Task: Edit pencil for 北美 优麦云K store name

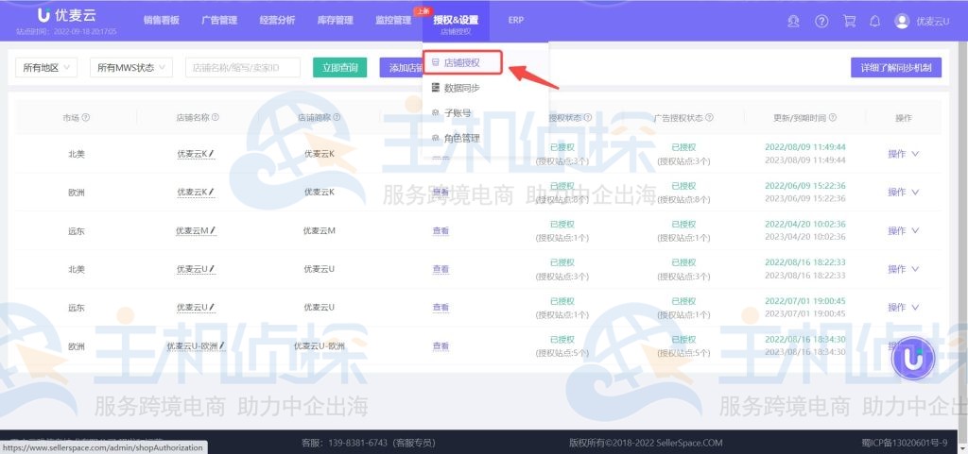Action: coord(212,154)
